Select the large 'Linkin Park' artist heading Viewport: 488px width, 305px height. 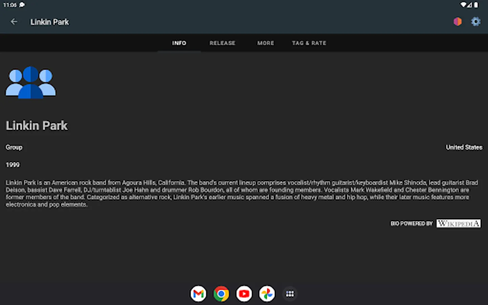pyautogui.click(x=37, y=126)
